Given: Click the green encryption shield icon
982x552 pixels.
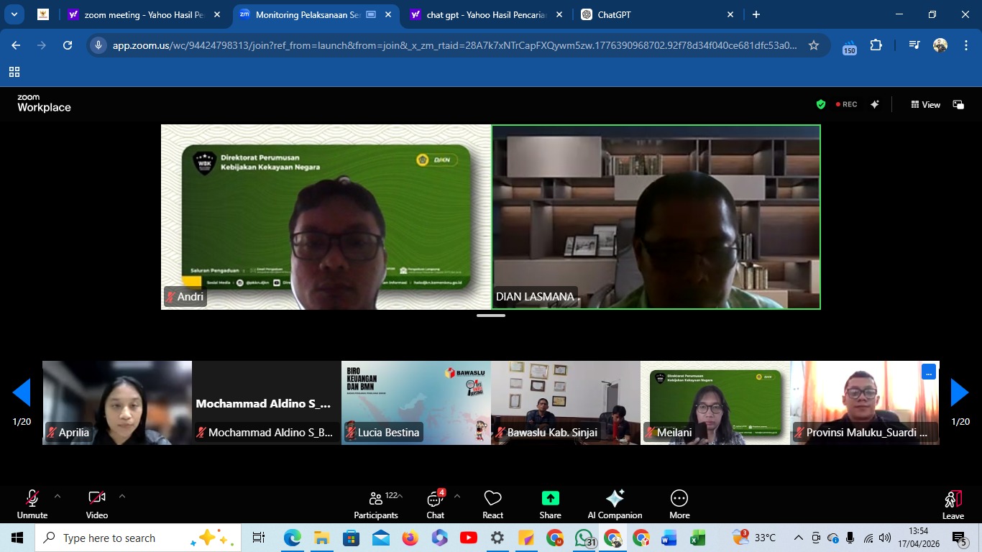Looking at the screenshot, I should 821,104.
